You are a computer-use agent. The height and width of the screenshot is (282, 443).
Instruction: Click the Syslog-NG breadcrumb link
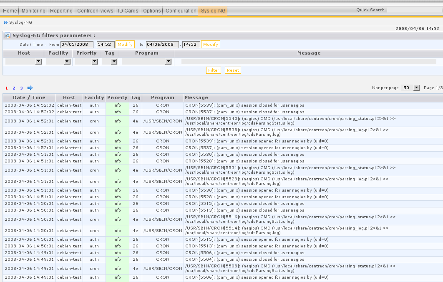click(20, 22)
